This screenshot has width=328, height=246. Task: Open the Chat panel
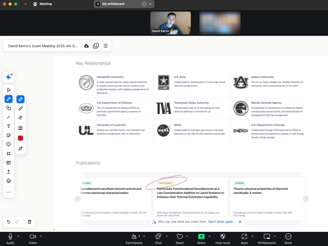[158, 239]
